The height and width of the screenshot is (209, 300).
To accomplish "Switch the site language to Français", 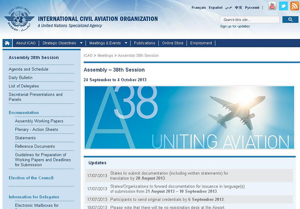I will 198,8.
